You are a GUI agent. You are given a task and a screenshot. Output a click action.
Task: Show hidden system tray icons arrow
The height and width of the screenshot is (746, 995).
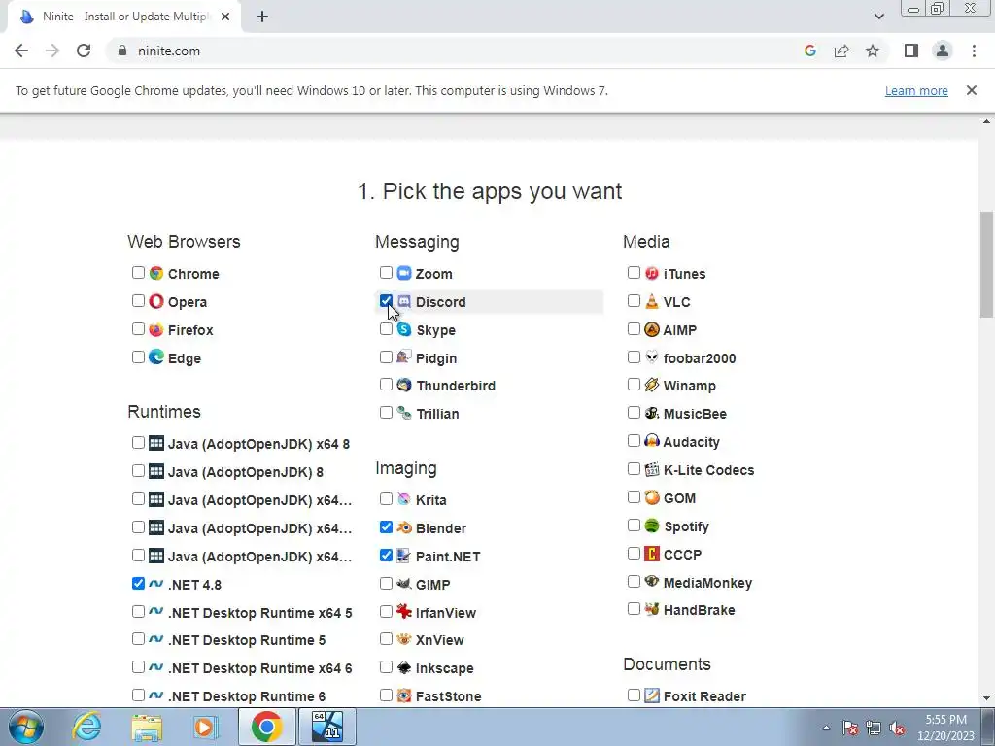click(x=826, y=728)
